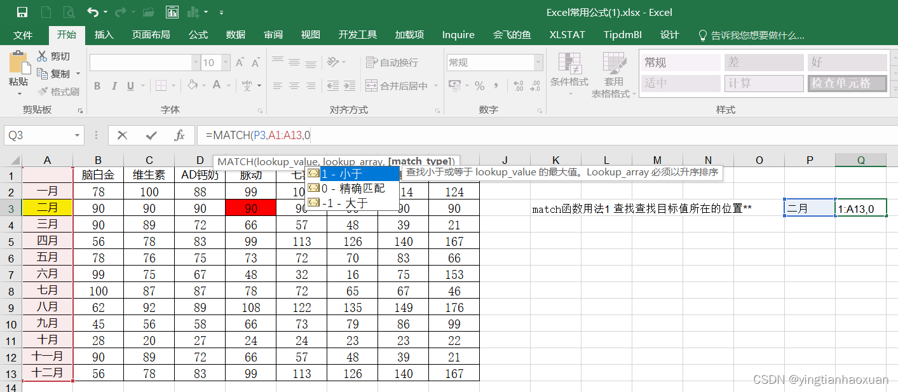Click the Cancel X icon in the formula bar

[x=123, y=135]
